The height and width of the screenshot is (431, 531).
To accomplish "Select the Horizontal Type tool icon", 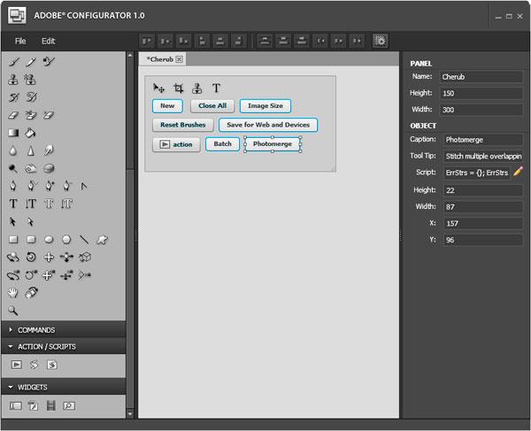I will coord(13,204).
